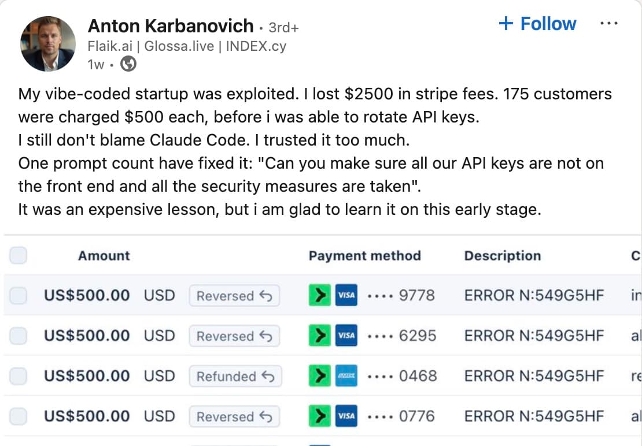Check the row checkbox for card ending 0776
642x446 pixels.
pyautogui.click(x=18, y=417)
